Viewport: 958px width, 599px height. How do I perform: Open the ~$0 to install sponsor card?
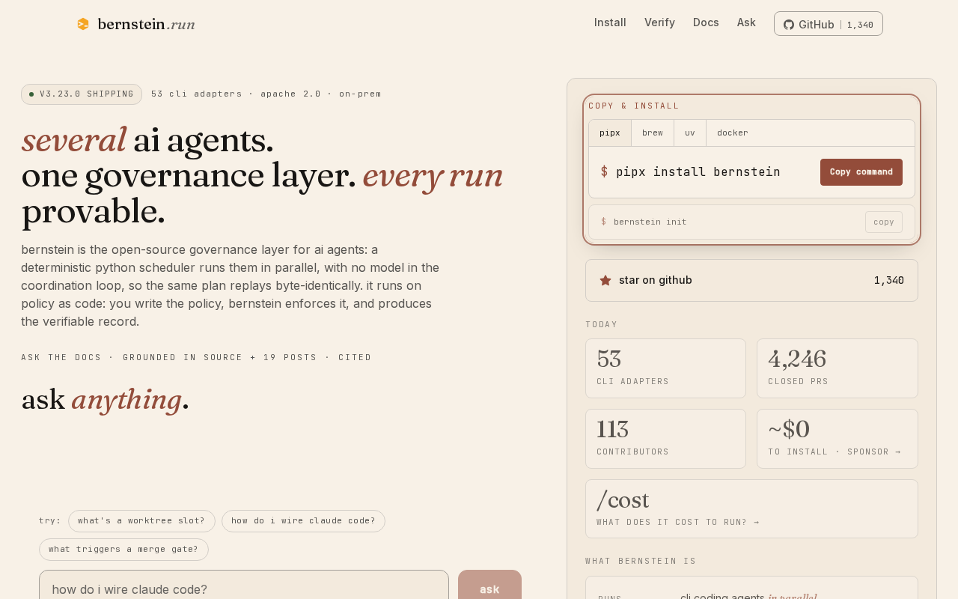point(838,439)
